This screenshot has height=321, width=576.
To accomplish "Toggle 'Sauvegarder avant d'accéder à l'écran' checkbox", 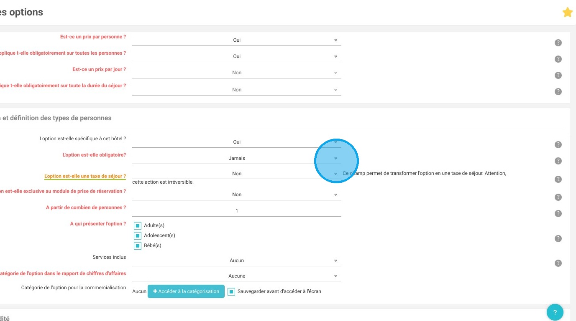I will click(x=231, y=292).
